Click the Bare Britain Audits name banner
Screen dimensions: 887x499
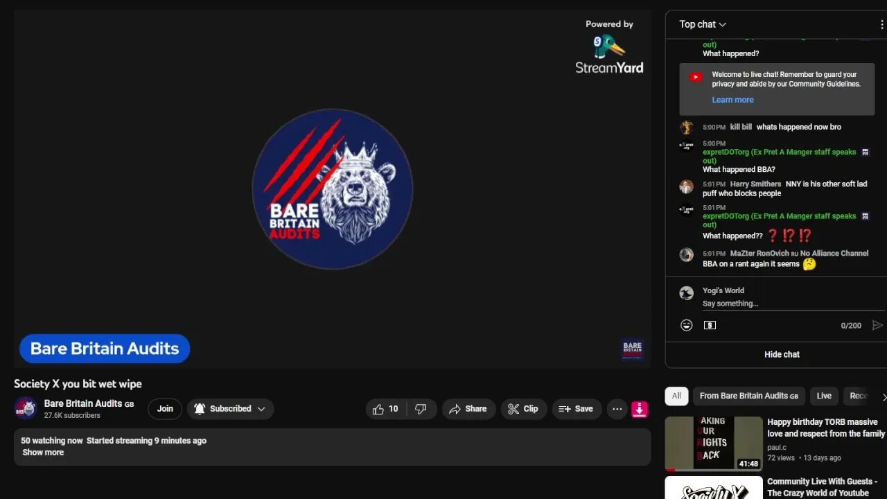click(x=105, y=349)
